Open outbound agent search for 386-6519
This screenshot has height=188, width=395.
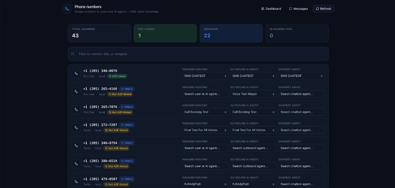[253, 166]
